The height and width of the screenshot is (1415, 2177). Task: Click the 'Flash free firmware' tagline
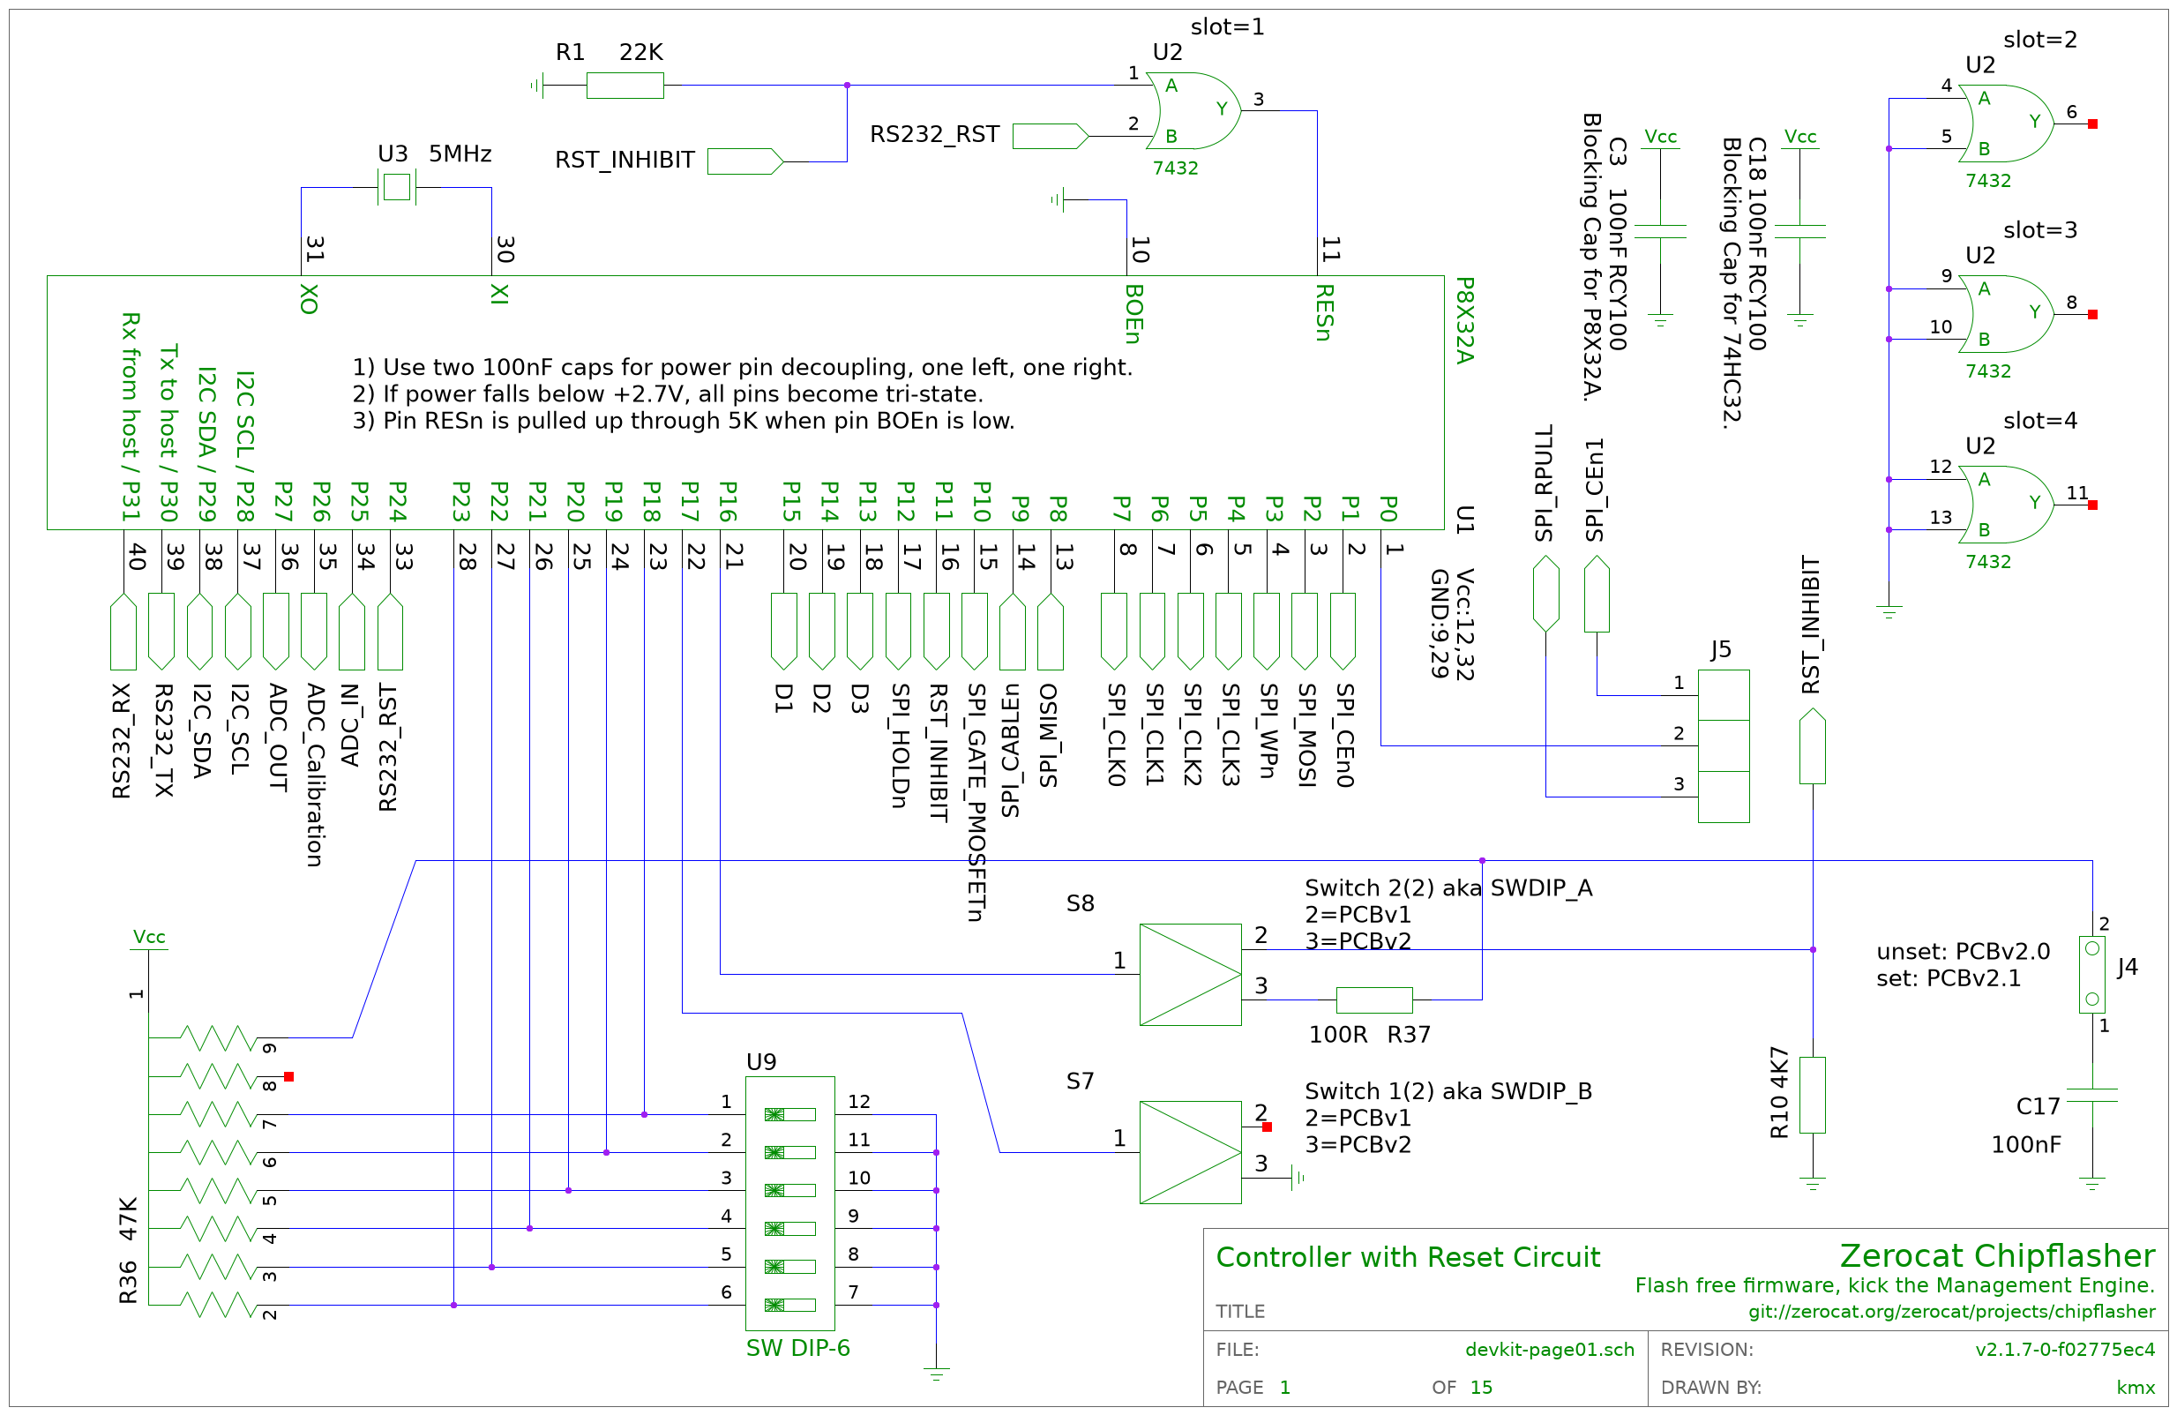(x=1896, y=1285)
